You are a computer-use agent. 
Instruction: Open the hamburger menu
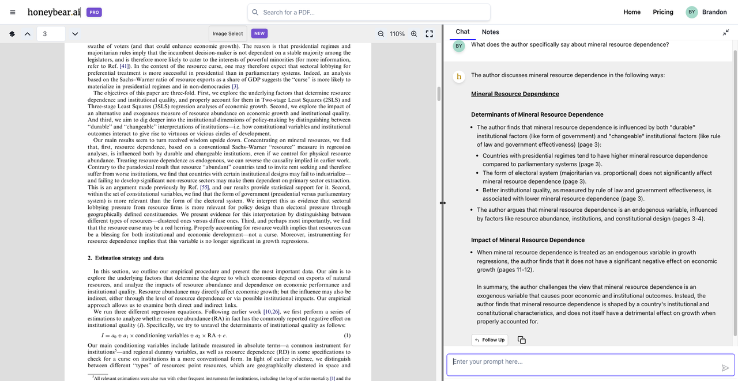tap(13, 12)
